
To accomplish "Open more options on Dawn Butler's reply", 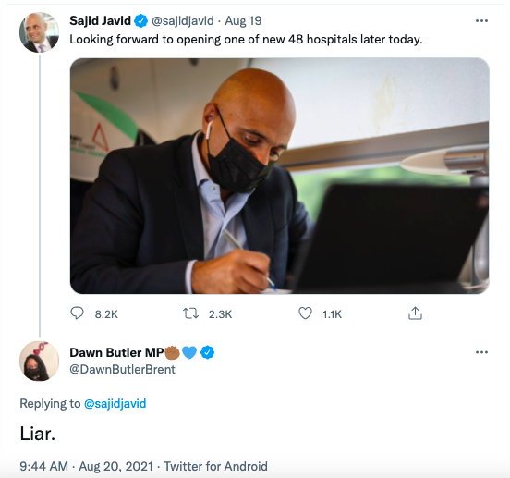I will (x=481, y=352).
